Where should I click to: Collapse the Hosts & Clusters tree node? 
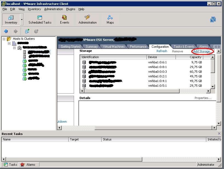[4, 39]
